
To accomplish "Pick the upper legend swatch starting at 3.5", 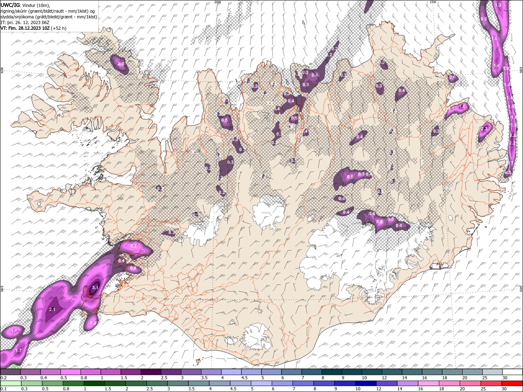I will [x=210, y=372].
